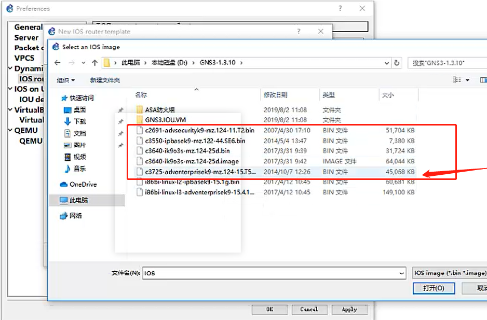
Task: Click help icon in New IOS router template
Action: [299, 31]
